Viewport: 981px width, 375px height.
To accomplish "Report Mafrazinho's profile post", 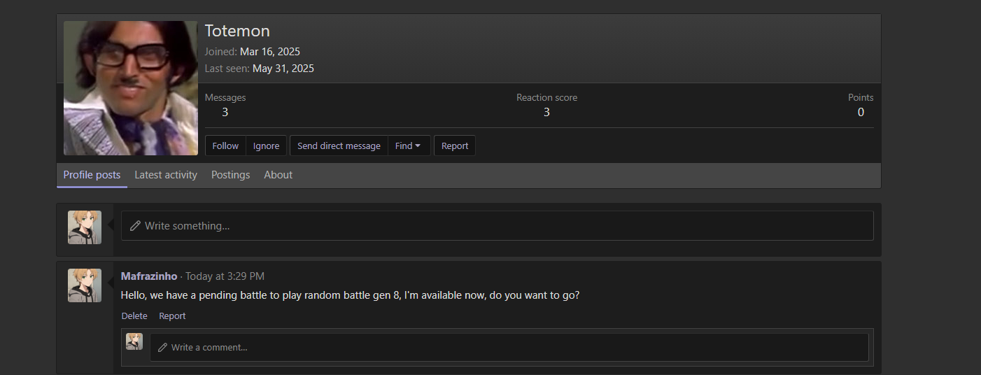I will (x=172, y=316).
